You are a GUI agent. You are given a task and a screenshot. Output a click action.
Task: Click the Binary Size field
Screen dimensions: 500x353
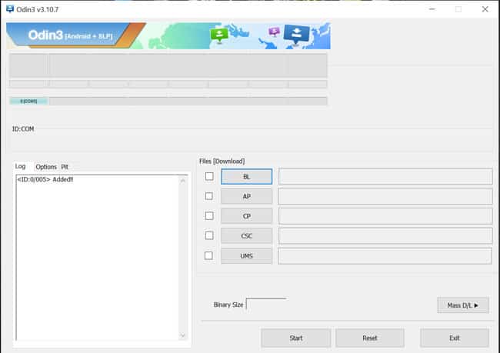tap(267, 305)
